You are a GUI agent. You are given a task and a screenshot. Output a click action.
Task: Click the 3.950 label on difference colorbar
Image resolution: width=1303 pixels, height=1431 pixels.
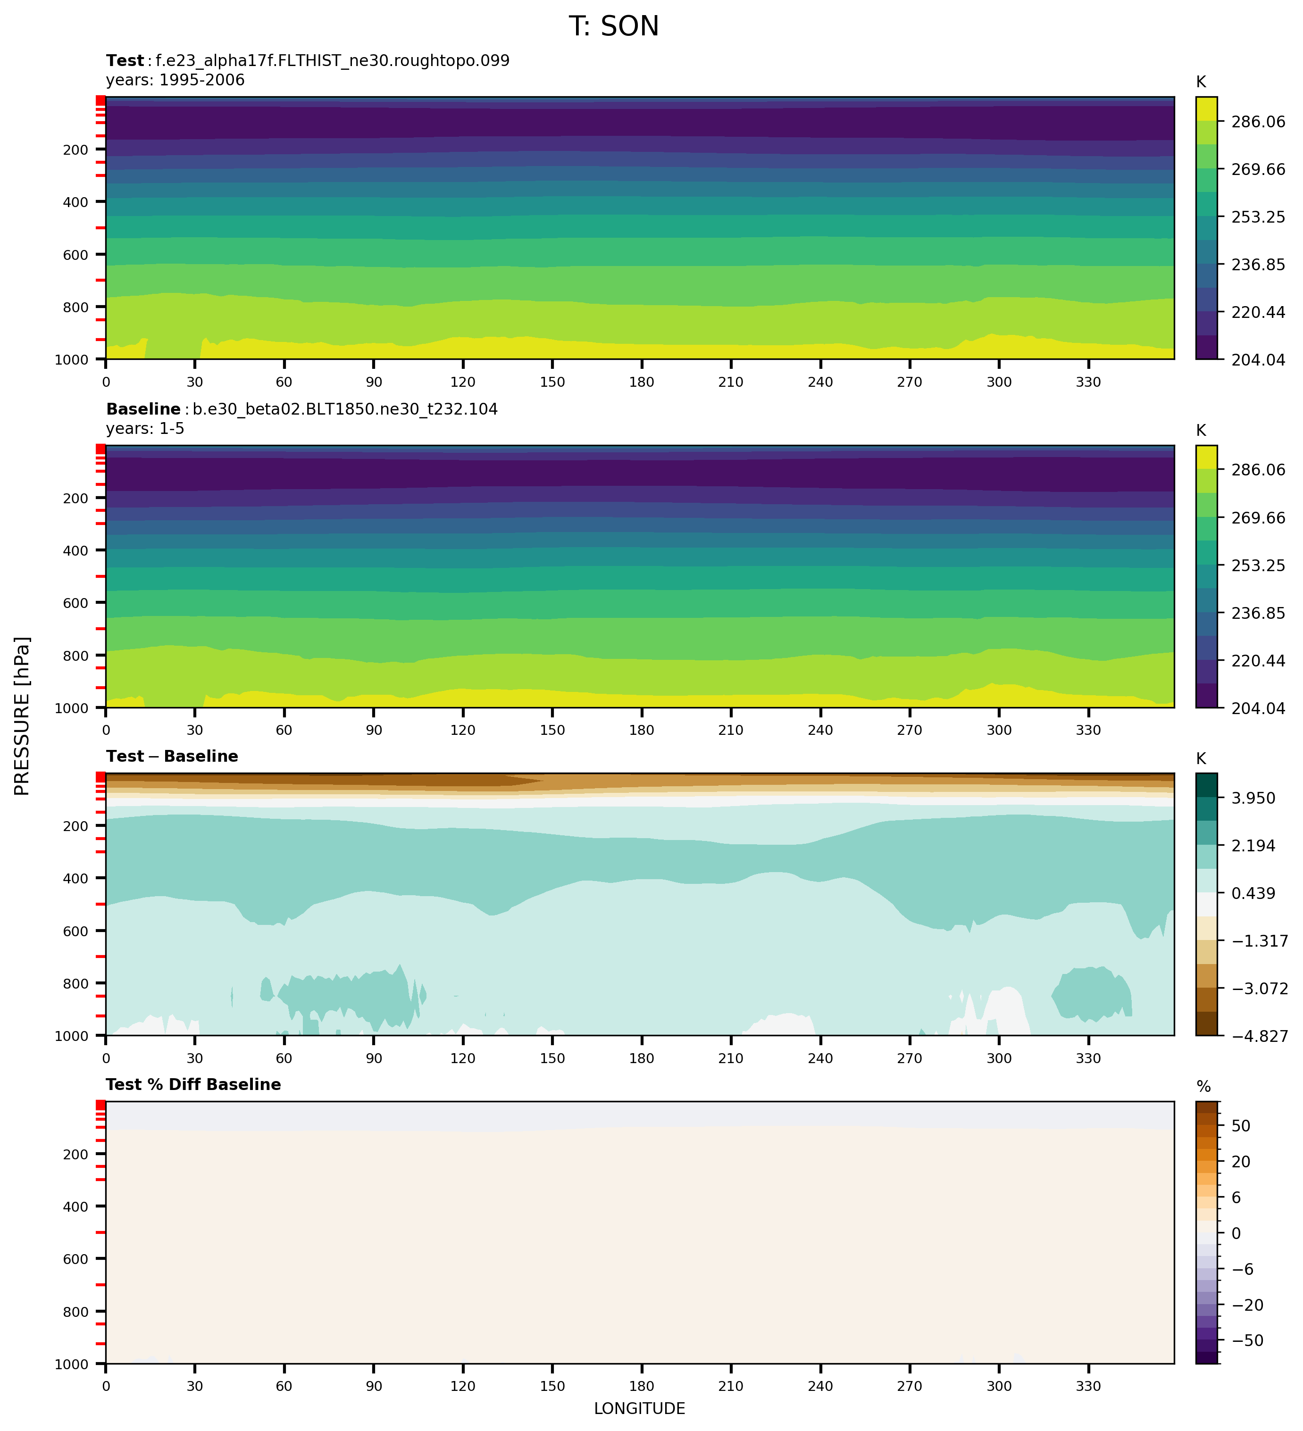[x=1253, y=799]
